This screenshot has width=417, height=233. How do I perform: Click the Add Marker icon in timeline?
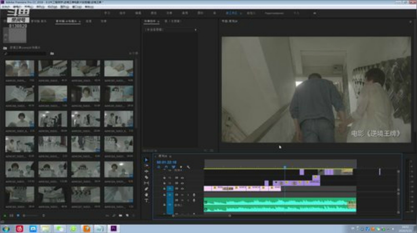point(181,167)
